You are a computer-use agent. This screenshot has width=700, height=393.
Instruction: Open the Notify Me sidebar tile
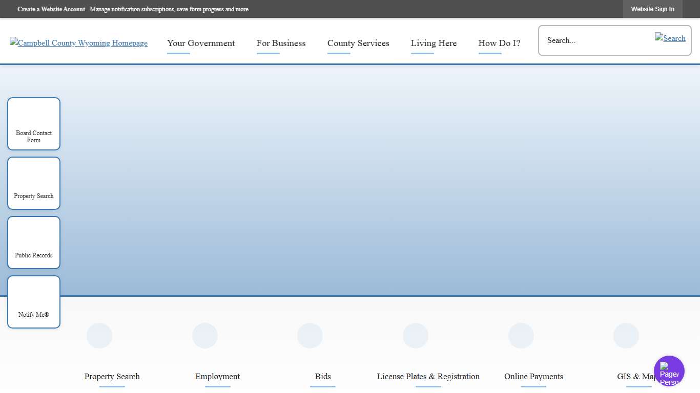(x=34, y=302)
